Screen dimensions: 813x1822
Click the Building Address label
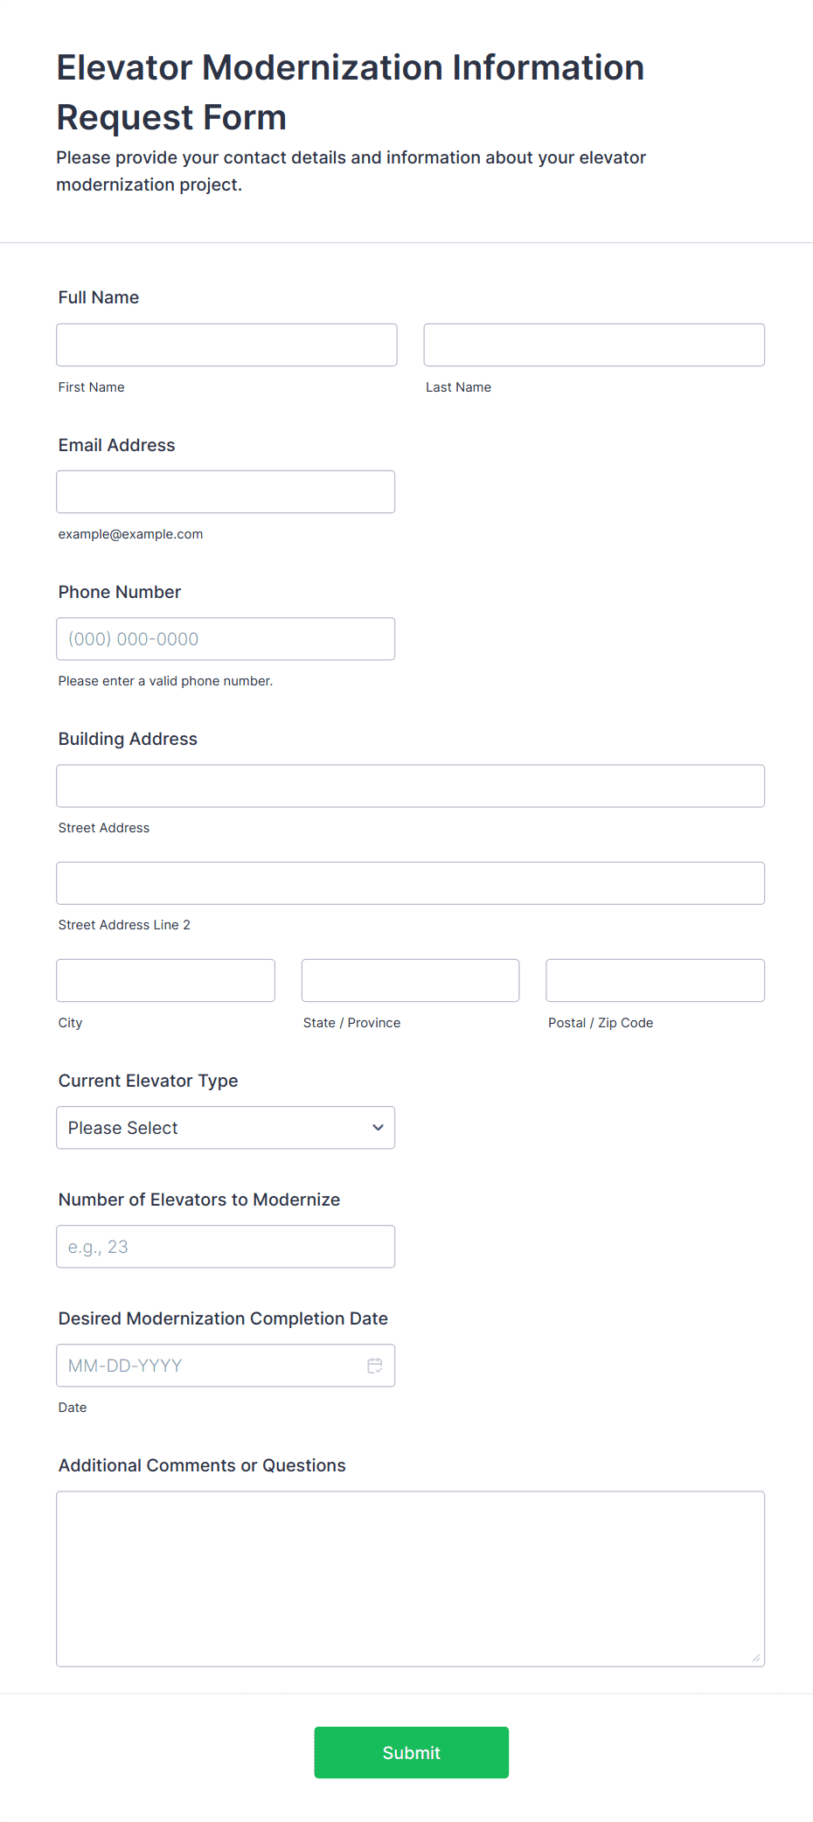(128, 739)
